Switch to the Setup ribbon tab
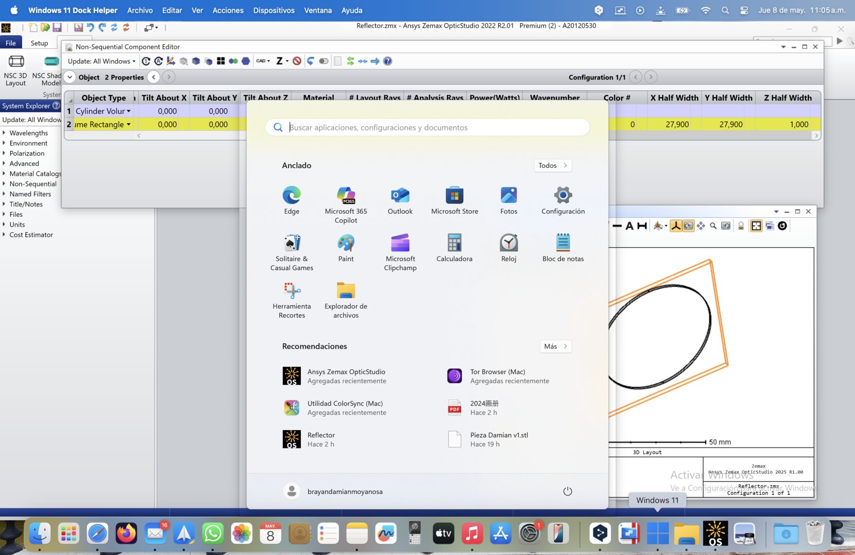Screen dimensions: 855x555 [39, 43]
